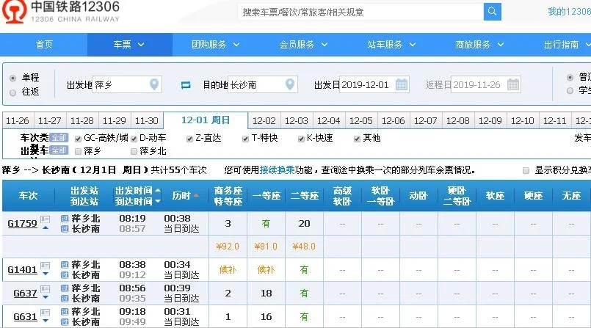591x328 pixels.
Task: Switch to the 12-02 date tab
Action: 264,121
